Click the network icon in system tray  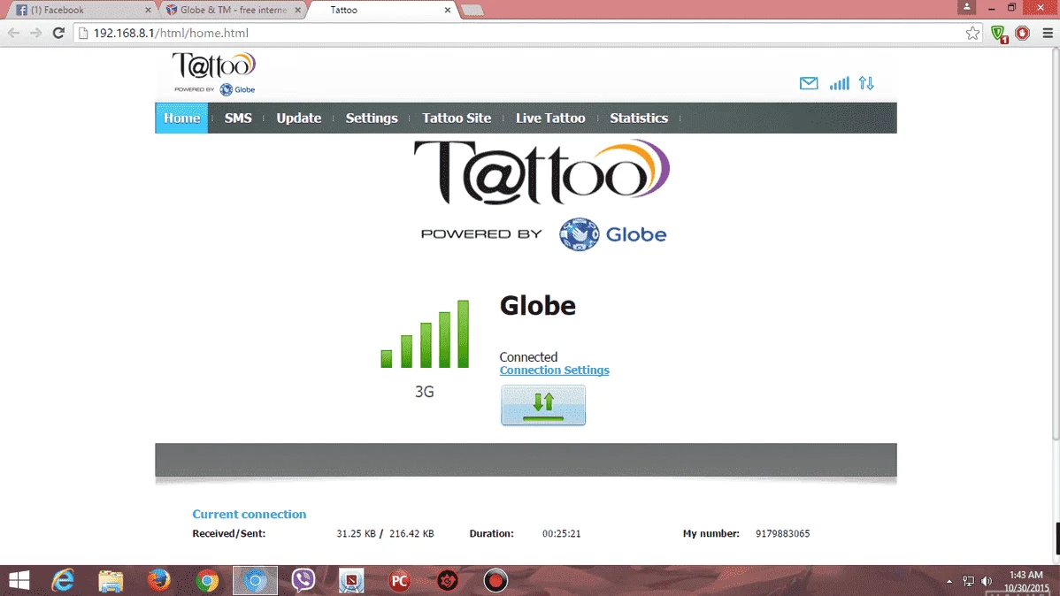968,581
